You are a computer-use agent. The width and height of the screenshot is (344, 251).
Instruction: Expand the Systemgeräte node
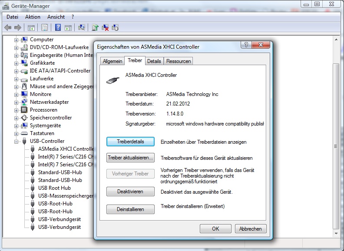click(16, 126)
